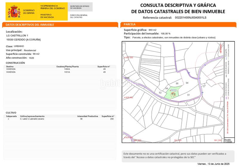Click the 'Subparcela' column header
239x168 pixels.
pos(11,116)
